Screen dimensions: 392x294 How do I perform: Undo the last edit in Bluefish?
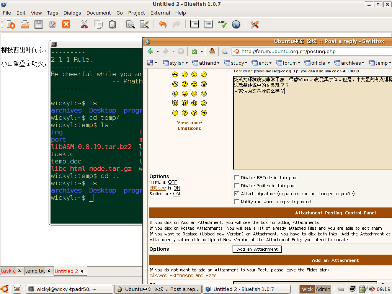(162, 24)
